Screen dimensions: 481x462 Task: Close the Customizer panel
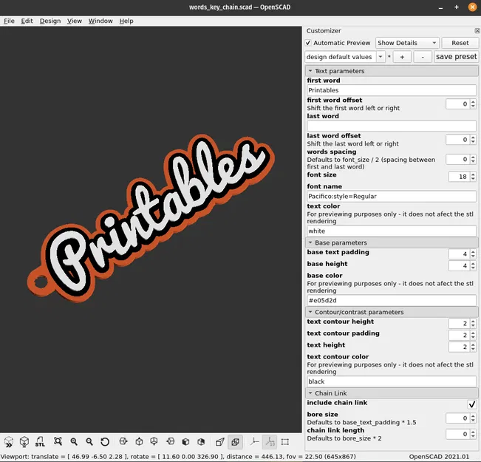(477, 31)
